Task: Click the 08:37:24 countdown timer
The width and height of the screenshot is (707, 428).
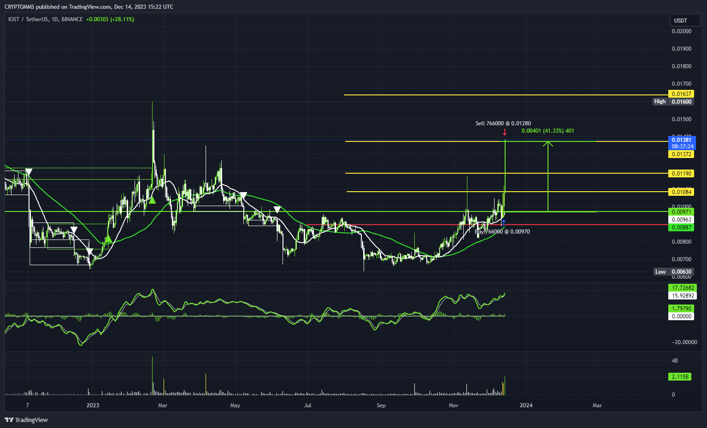Action: [x=682, y=147]
